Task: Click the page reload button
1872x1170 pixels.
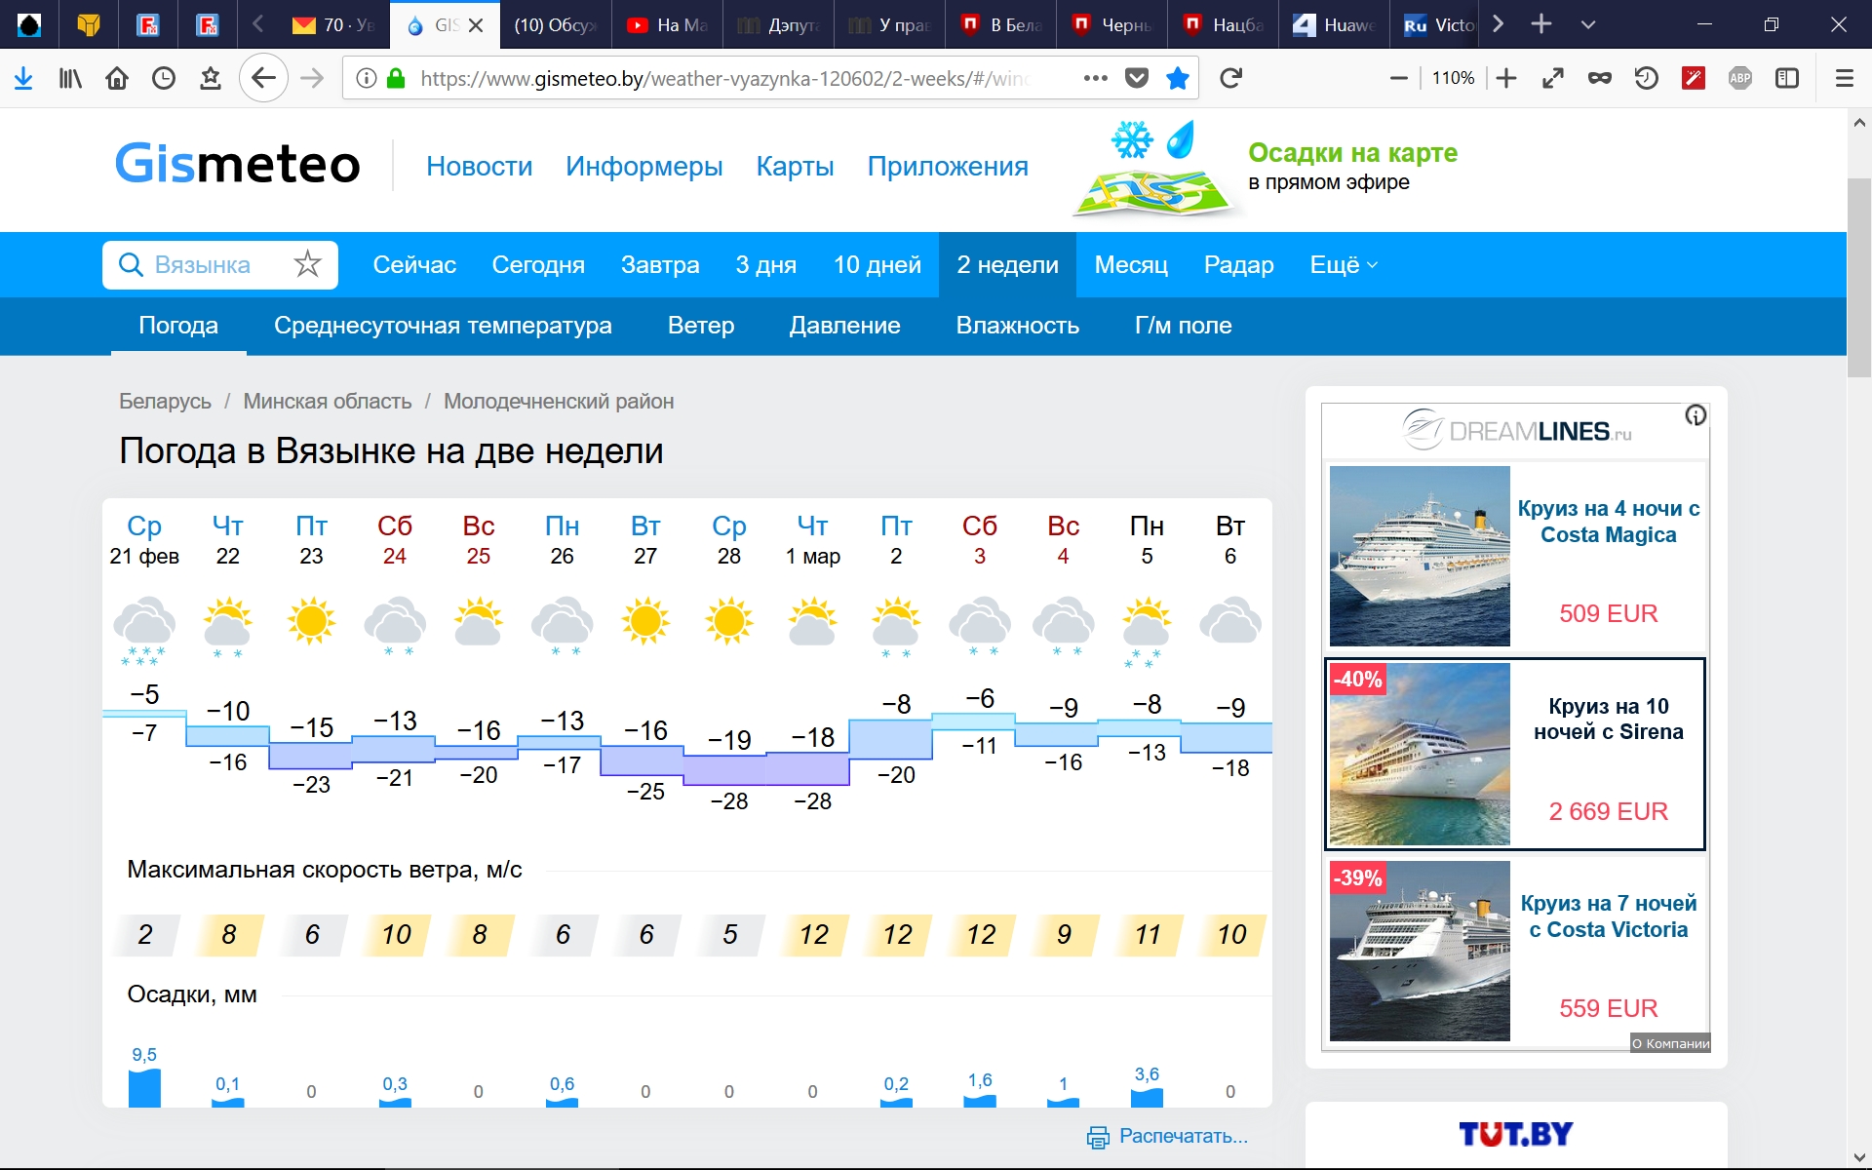Action: click(x=1230, y=78)
